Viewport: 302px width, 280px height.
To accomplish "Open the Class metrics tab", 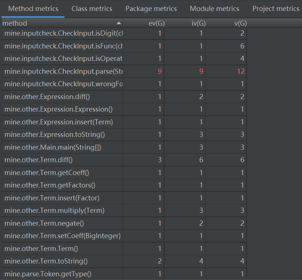I will tap(92, 9).
